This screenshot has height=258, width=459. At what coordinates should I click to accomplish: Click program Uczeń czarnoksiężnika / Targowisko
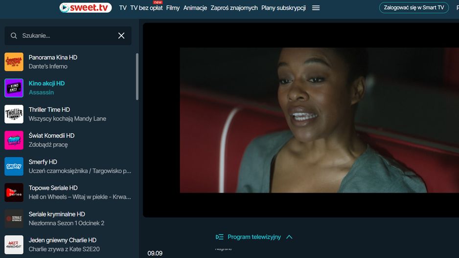(80, 171)
